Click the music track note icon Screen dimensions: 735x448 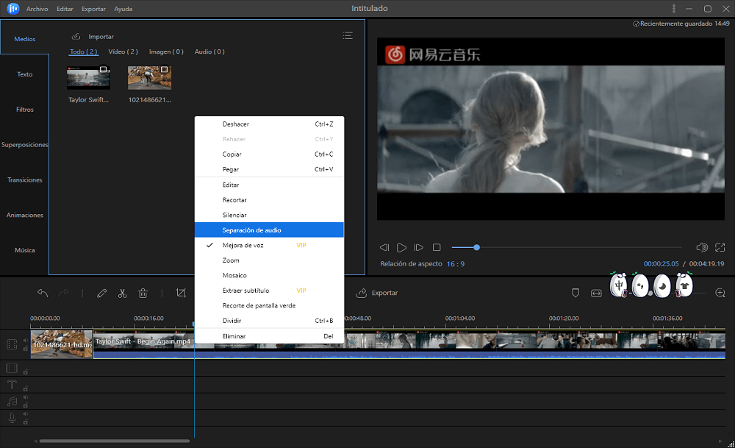point(12,402)
